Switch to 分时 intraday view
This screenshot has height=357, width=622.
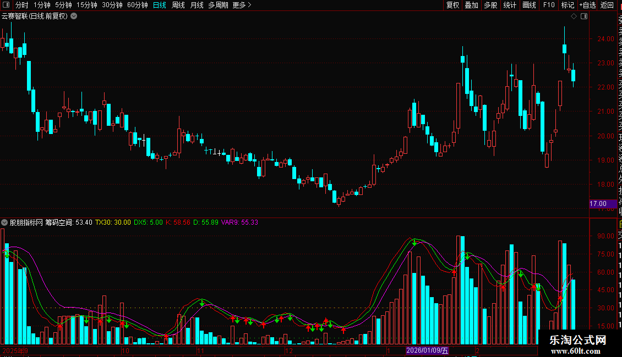click(x=22, y=5)
